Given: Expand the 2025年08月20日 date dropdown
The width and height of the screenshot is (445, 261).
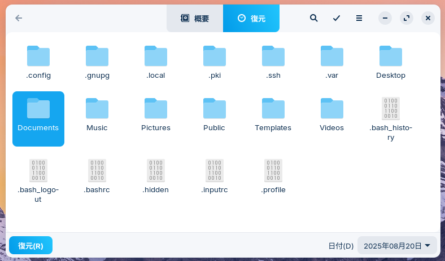Looking at the screenshot, I should pos(397,246).
